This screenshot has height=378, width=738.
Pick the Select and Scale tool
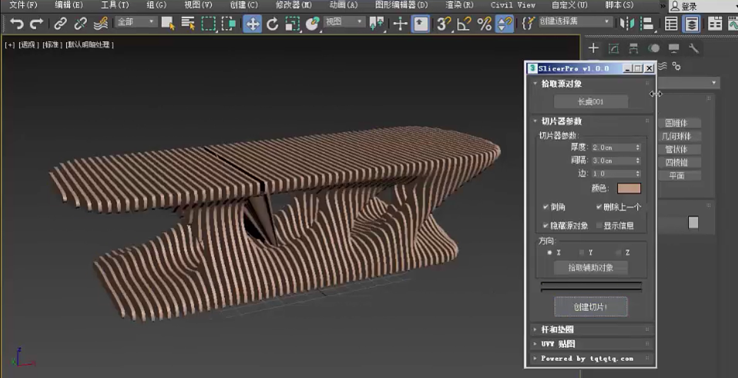point(291,24)
